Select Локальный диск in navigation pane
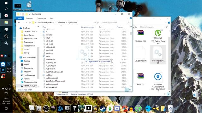Screen dimensions: 202x113 coord(29,86)
